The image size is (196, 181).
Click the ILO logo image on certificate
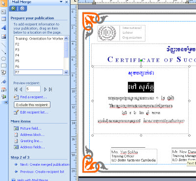click(107, 33)
